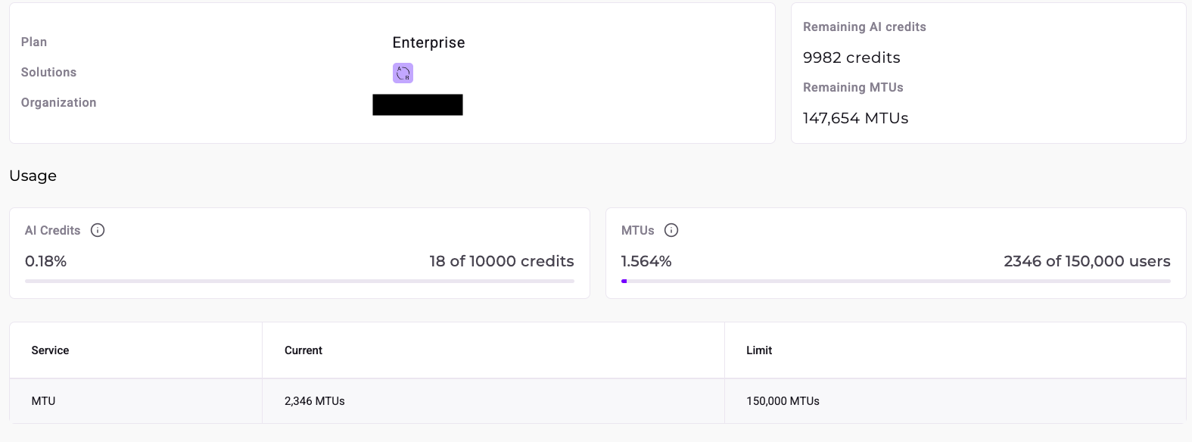This screenshot has width=1192, height=442.
Task: Click the purple A/B Solutions icon
Action: (x=403, y=73)
